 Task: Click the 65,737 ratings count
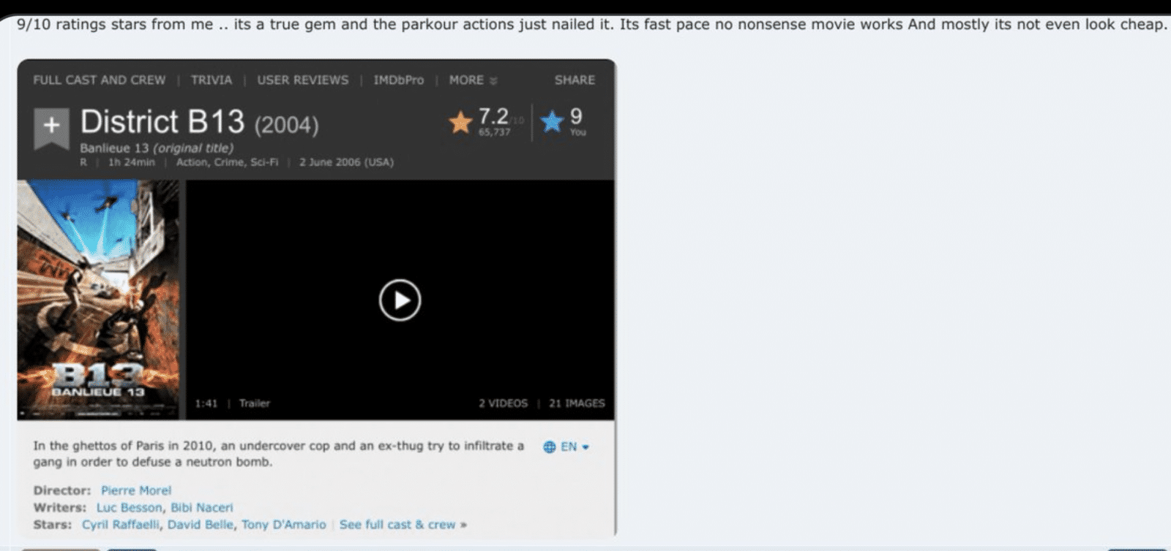click(x=494, y=132)
